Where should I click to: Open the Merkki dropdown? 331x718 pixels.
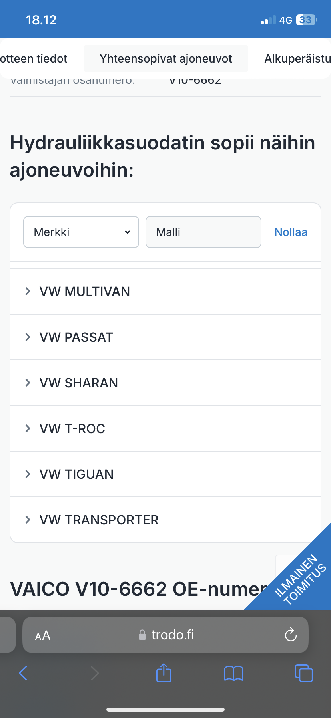[x=81, y=232]
